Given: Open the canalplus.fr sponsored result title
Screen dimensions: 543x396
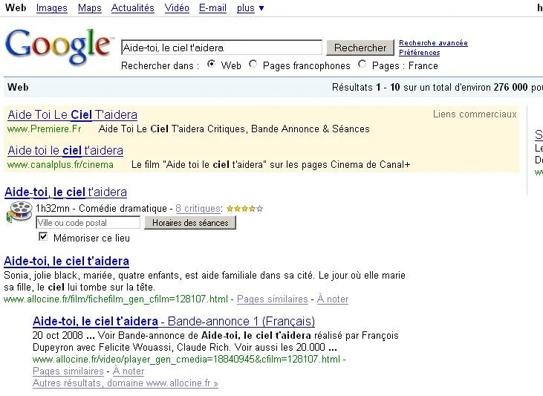Looking at the screenshot, I should click(x=65, y=150).
